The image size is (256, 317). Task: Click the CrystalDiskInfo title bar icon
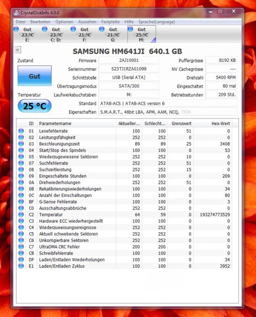(x=16, y=13)
